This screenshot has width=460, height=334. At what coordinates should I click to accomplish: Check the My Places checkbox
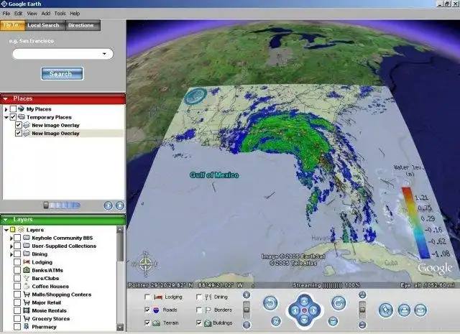tap(13, 108)
